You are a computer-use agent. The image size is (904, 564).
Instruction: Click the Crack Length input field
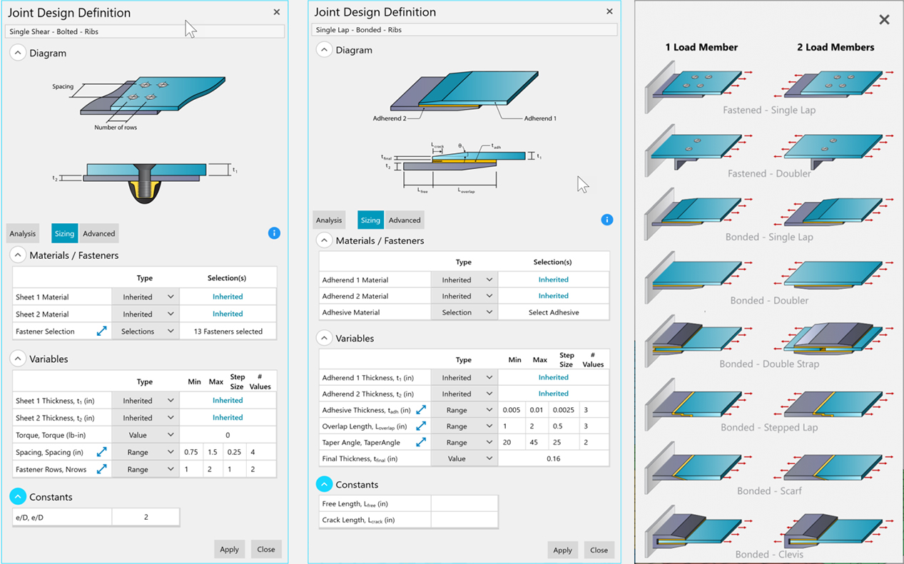pos(464,520)
